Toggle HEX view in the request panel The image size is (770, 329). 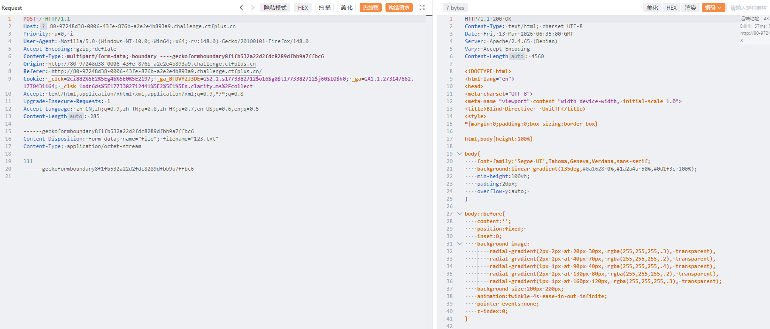[x=303, y=7]
